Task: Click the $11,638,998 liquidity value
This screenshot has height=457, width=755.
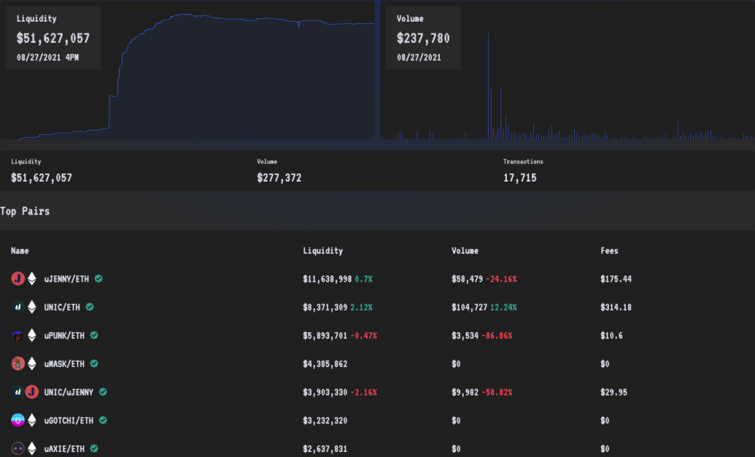Action: [x=327, y=279]
